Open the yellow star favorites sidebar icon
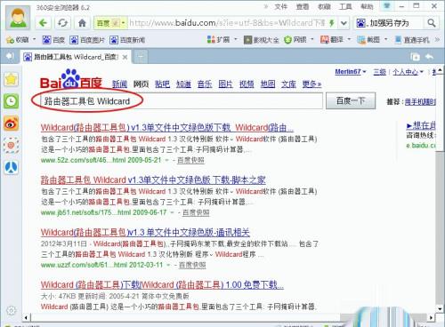The width and height of the screenshot is (445, 327). coord(11,79)
